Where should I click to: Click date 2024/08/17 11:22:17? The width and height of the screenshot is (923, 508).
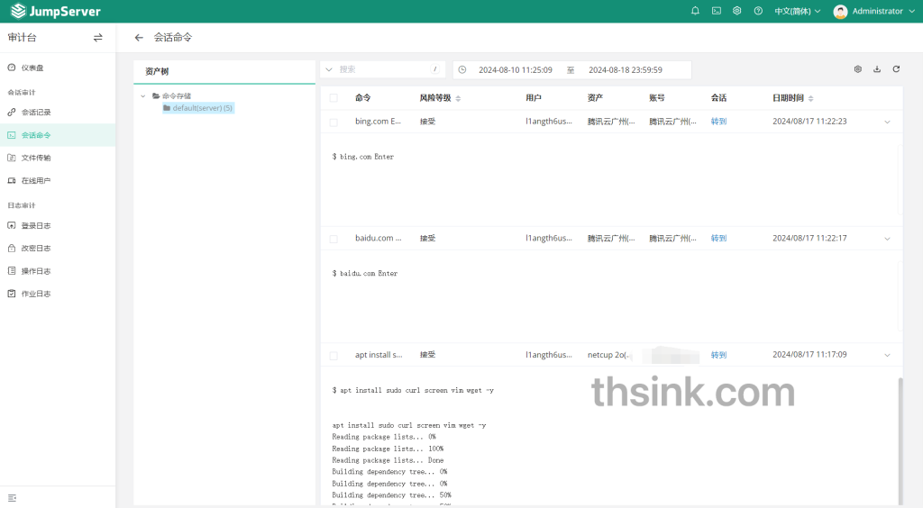[x=809, y=238]
